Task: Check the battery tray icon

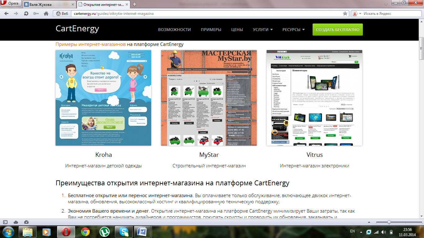Action: pyautogui.click(x=391, y=232)
